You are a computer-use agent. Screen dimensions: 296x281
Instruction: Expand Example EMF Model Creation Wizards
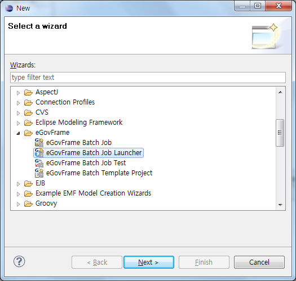[x=18, y=194]
